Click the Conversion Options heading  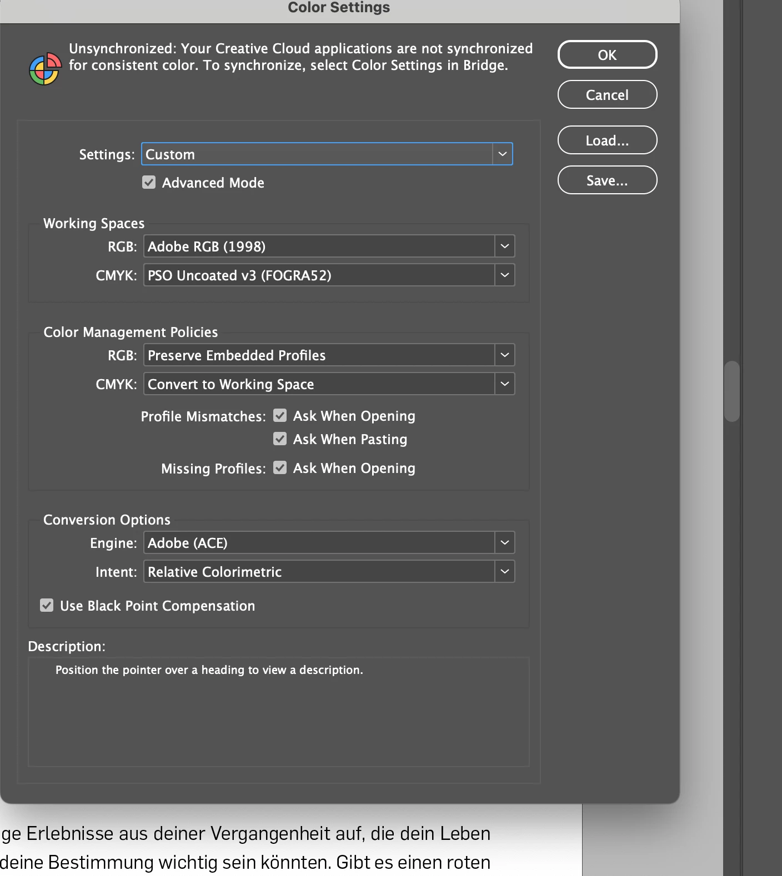(x=107, y=520)
